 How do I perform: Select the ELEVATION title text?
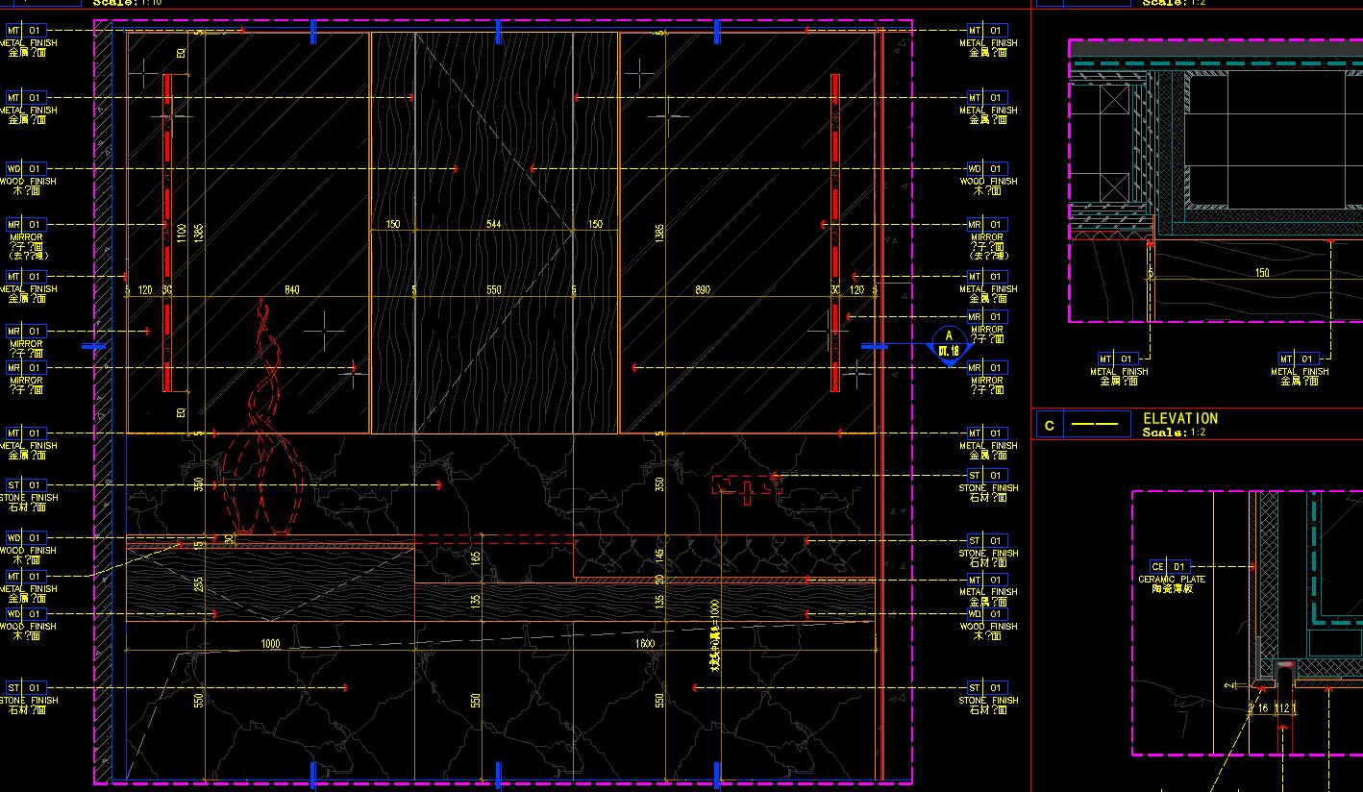click(1180, 419)
